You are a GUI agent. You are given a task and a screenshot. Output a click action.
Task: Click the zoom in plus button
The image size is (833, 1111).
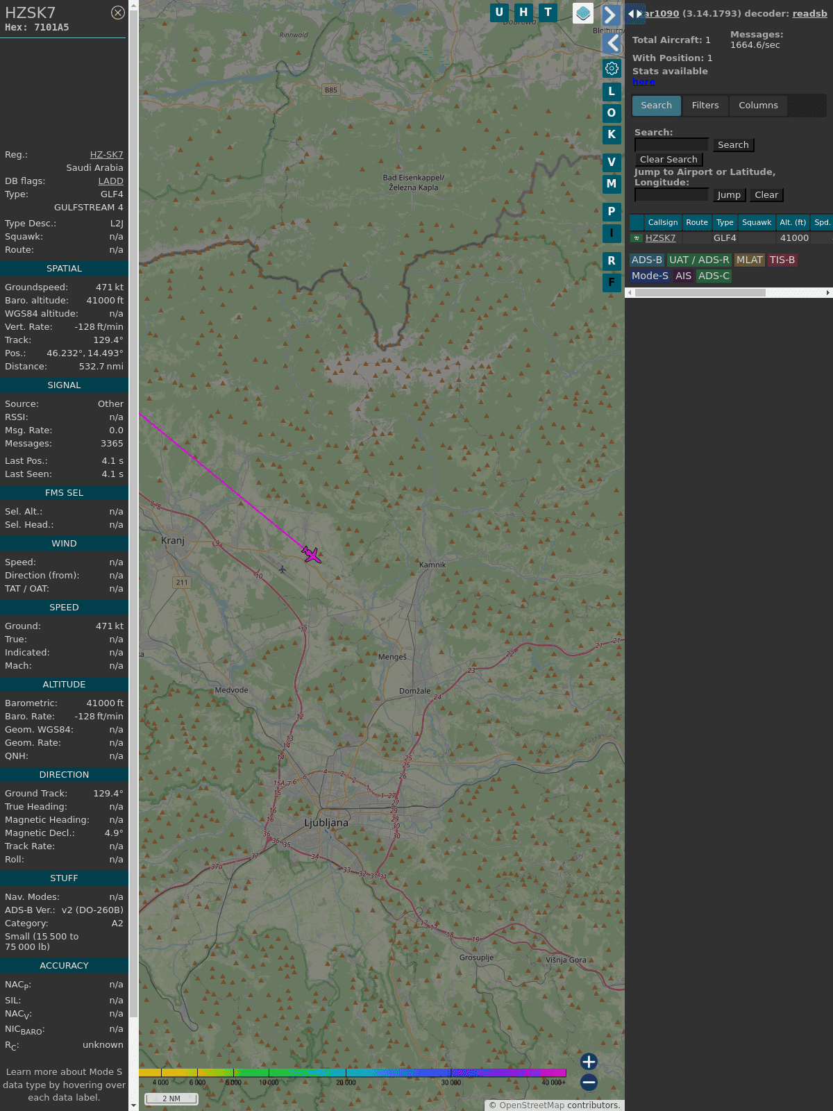[589, 1062]
